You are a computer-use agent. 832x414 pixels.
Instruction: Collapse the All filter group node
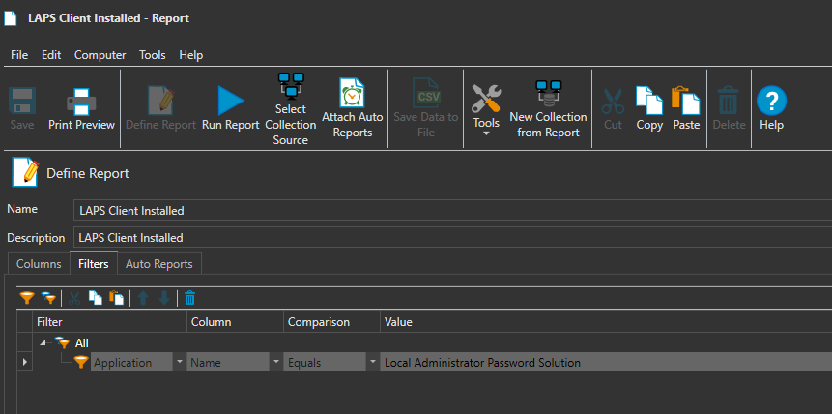point(43,342)
